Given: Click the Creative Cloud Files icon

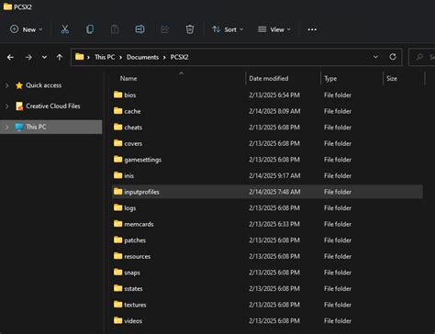Looking at the screenshot, I should point(19,106).
